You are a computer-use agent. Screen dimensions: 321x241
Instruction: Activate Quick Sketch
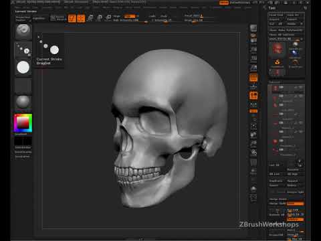[58, 18]
